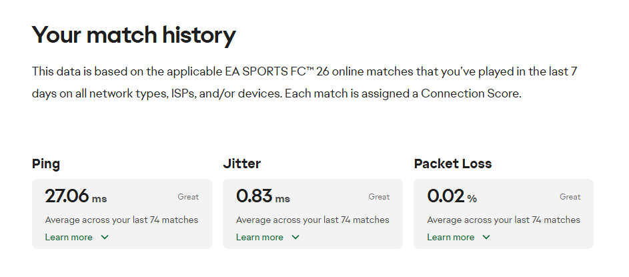
Task: Open the Learn more link under Jitter
Action: click(259, 237)
